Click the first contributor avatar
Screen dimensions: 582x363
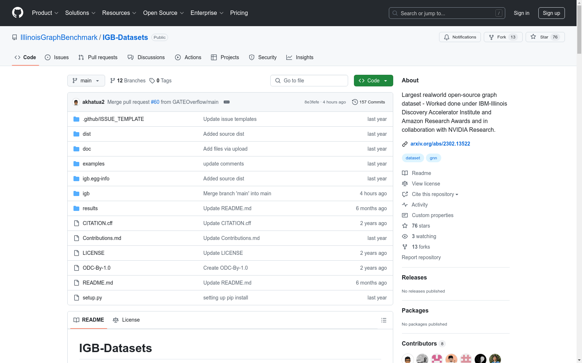point(408,359)
